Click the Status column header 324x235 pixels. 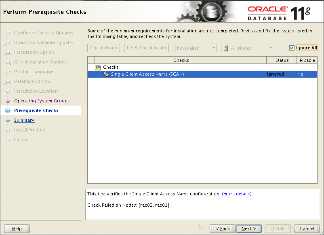282,60
